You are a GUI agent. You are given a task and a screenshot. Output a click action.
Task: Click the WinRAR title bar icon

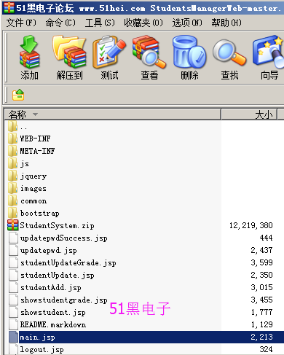coord(9,8)
